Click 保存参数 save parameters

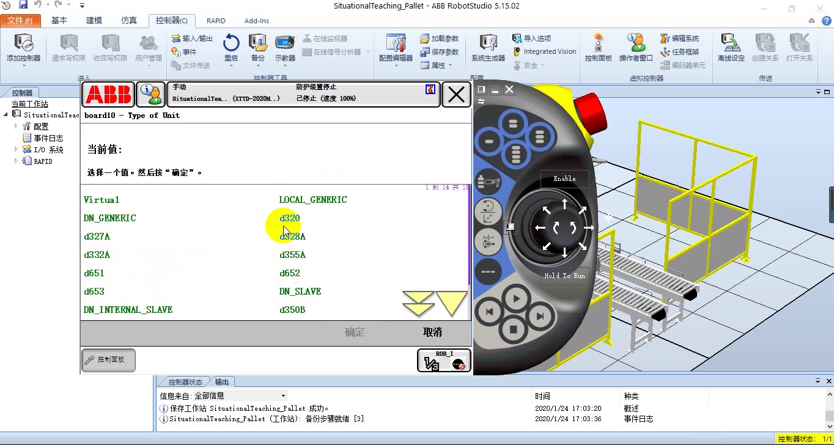click(x=439, y=52)
